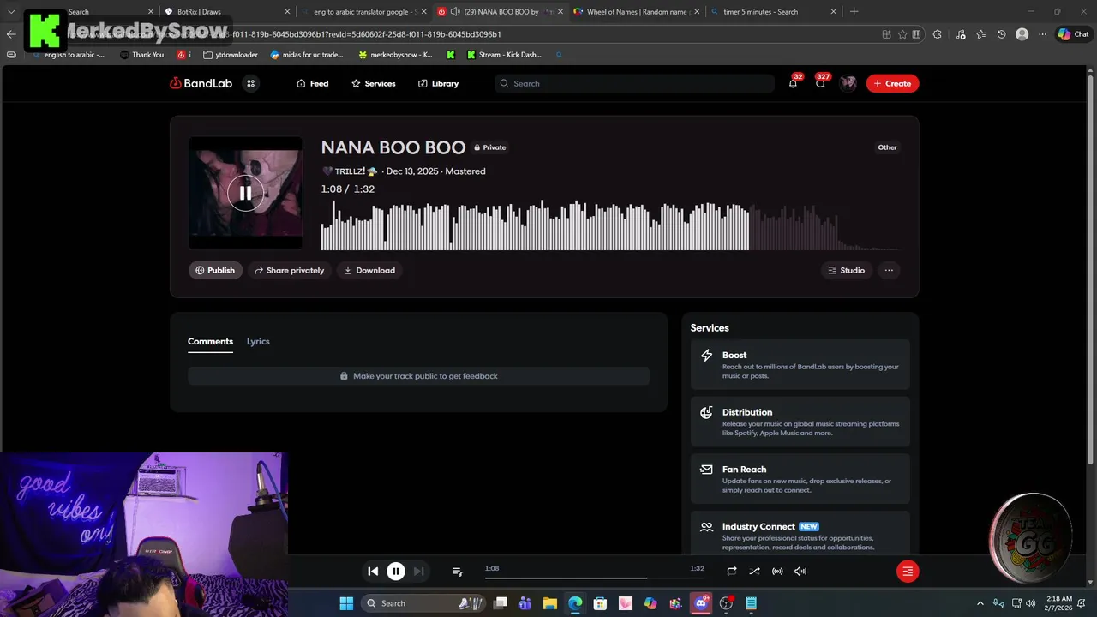Open the user profile avatar menu
1097x617 pixels.
(x=848, y=83)
